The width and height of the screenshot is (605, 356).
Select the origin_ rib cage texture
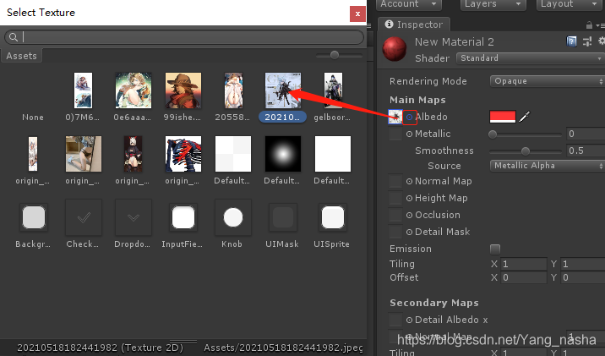tap(183, 154)
